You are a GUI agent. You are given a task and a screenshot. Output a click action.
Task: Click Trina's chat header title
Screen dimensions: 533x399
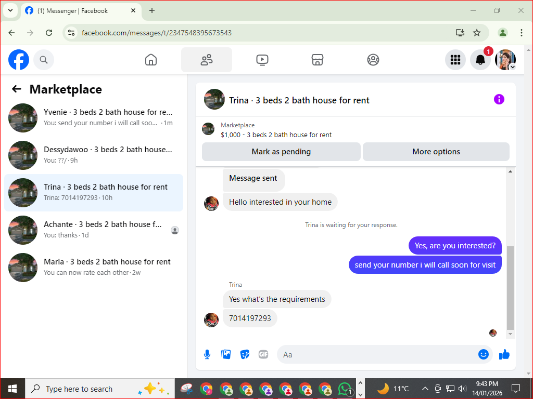coord(299,100)
